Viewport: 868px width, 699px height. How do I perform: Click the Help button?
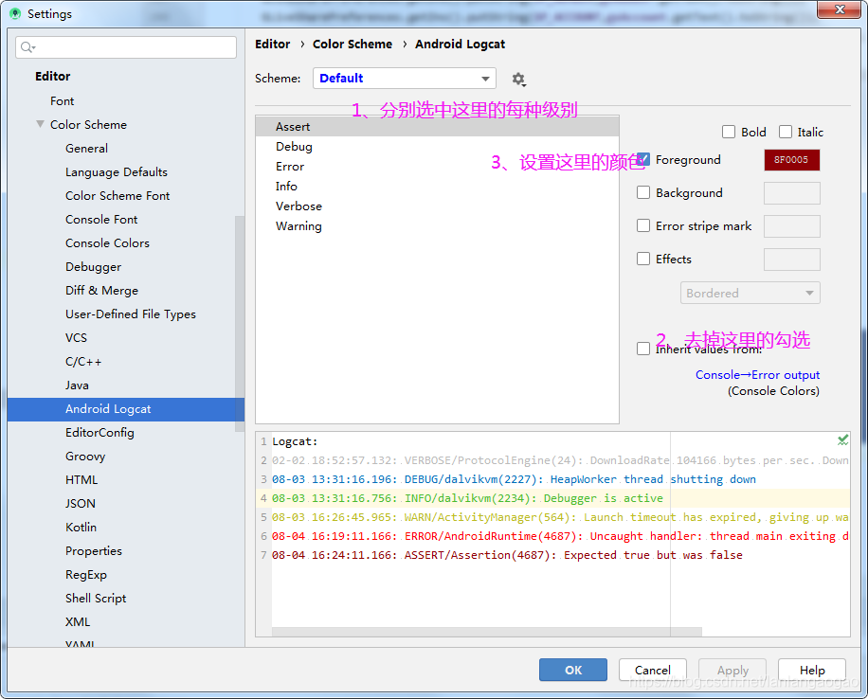(812, 670)
